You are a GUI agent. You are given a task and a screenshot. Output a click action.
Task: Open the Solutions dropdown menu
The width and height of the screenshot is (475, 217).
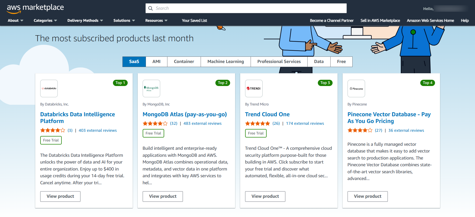tap(124, 20)
